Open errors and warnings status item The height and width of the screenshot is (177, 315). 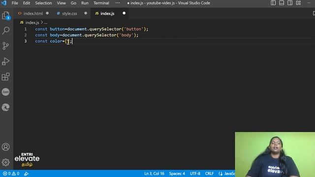11,174
